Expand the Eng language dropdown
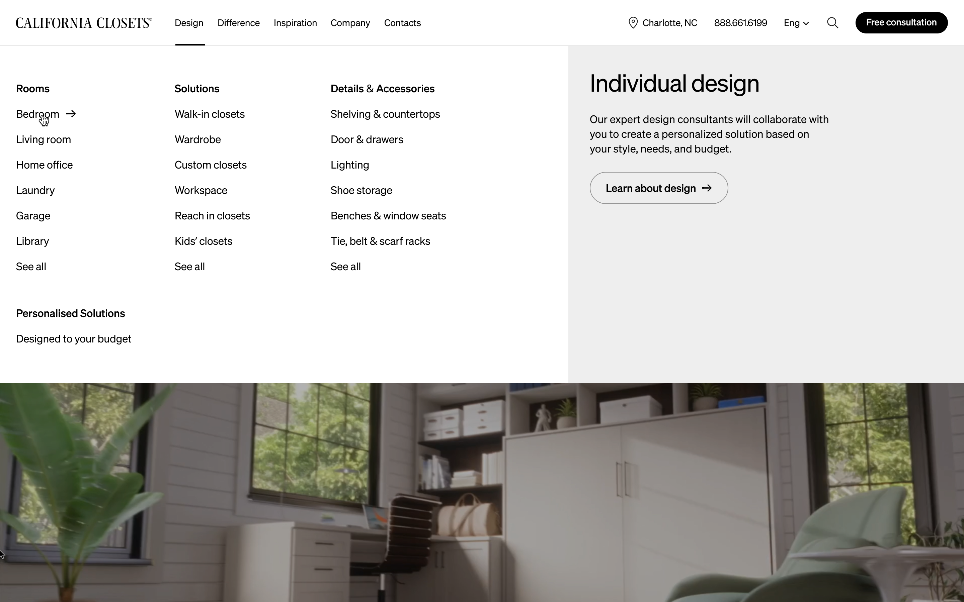 point(796,23)
